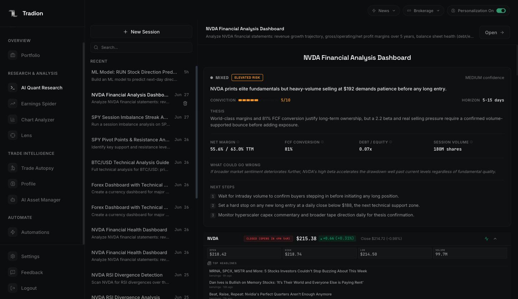Open AI Asset Manager robot icon

13,200
